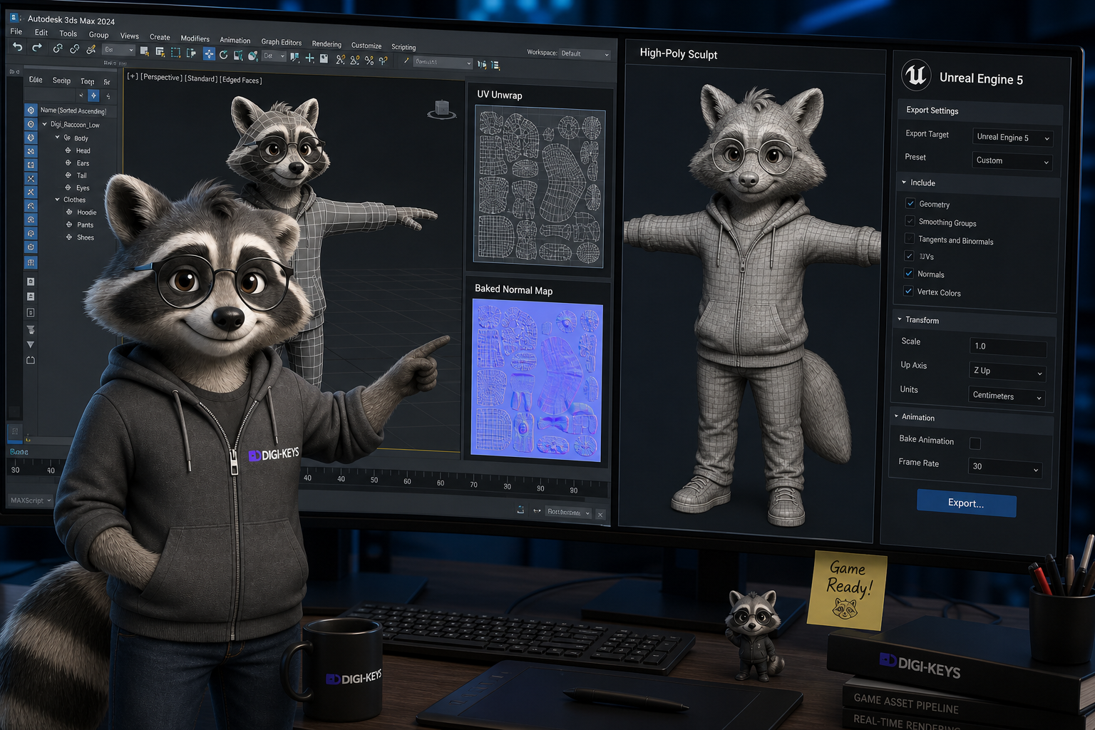1095x730 pixels.
Task: Select the Select and Link tool
Action: click(58, 48)
